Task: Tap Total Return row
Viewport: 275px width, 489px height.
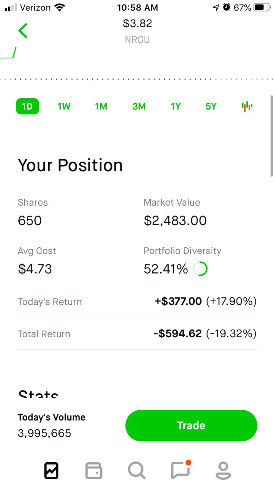Action: (x=137, y=334)
